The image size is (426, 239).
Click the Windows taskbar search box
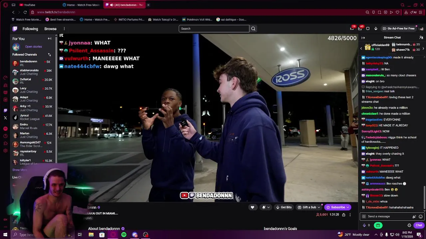pos(43,235)
